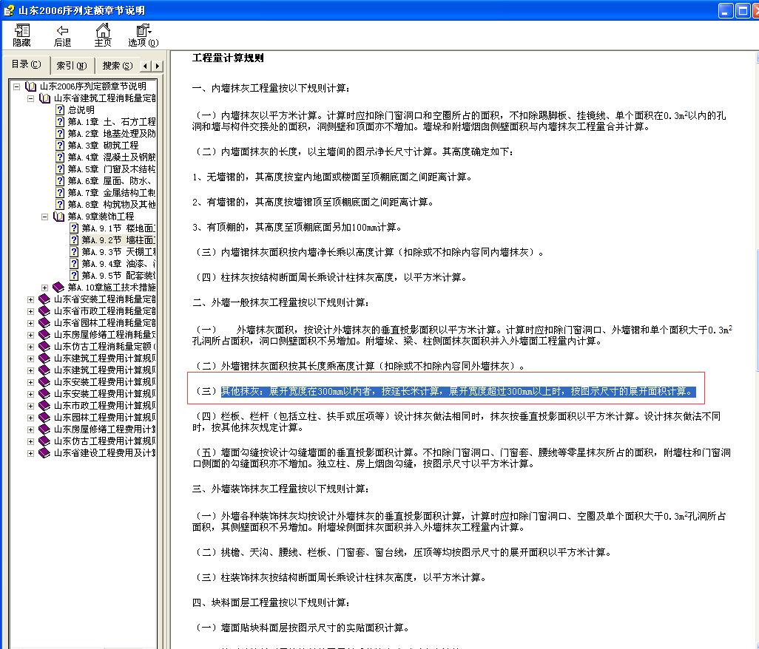This screenshot has width=759, height=649.
Task: Click the page icon of 第A.7章 金属结构工程
Action: click(x=59, y=192)
